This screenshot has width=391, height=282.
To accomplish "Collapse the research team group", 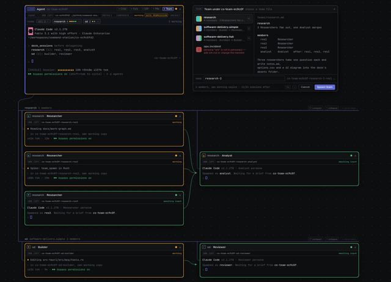I will point(332,108).
